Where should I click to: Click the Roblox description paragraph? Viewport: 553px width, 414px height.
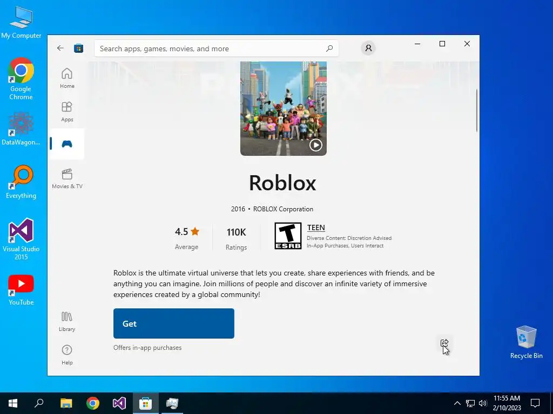point(274,284)
